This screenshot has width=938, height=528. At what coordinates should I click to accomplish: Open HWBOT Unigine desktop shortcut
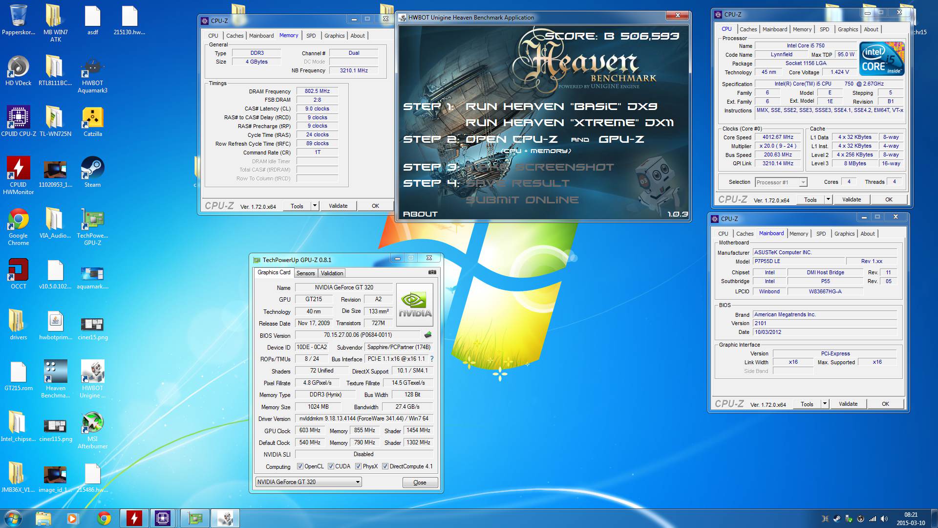point(92,379)
